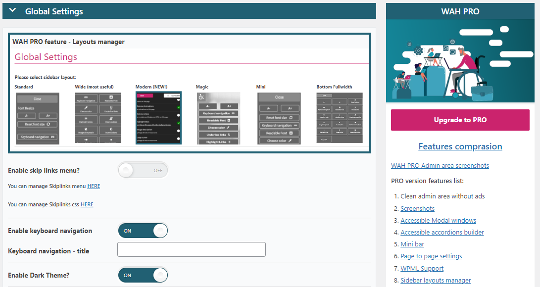The image size is (540, 287).
Task: Click 'PRO version features list:' text
Action: coord(427,181)
